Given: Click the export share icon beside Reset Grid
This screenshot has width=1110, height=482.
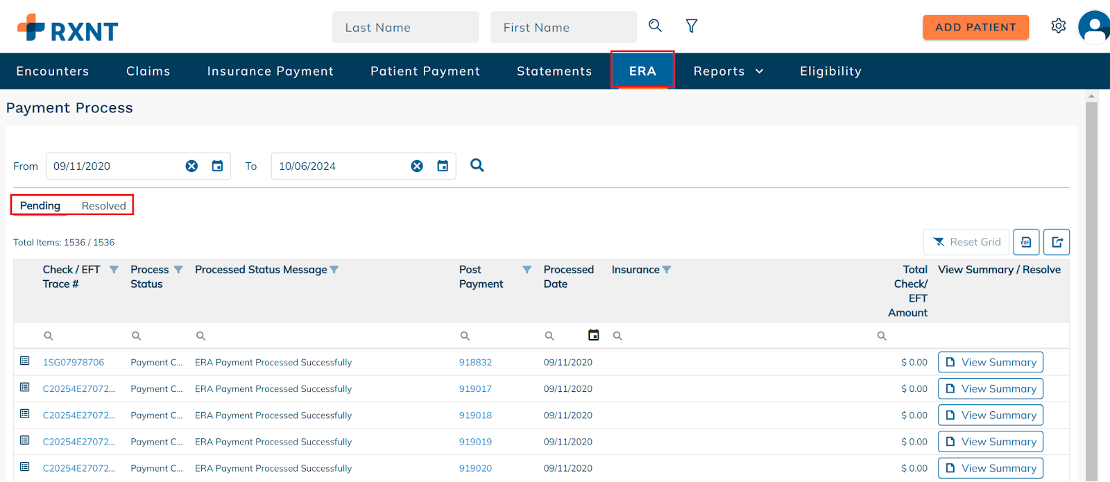Looking at the screenshot, I should click(1057, 242).
